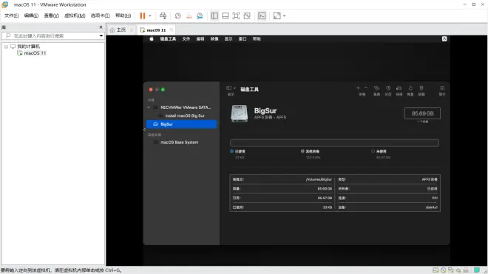Image resolution: width=488 pixels, height=274 pixels.
Task: Open the Disk Utility view dropdown
Action: (231, 88)
